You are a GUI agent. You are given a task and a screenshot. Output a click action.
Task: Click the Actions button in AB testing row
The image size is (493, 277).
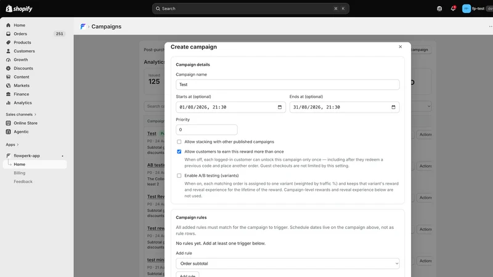pos(425,166)
